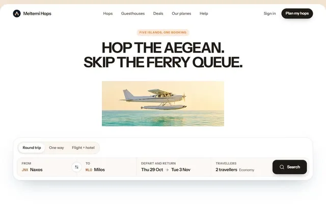This screenshot has width=326, height=204.
Task: Go to the Deals section
Action: click(158, 14)
